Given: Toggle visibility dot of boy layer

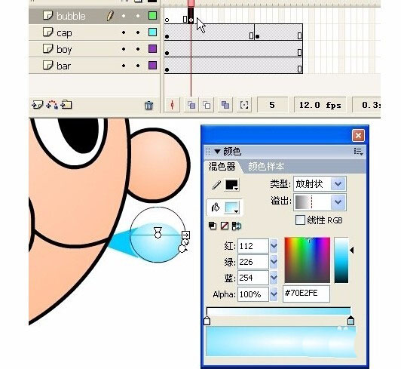Looking at the screenshot, I should [x=124, y=49].
